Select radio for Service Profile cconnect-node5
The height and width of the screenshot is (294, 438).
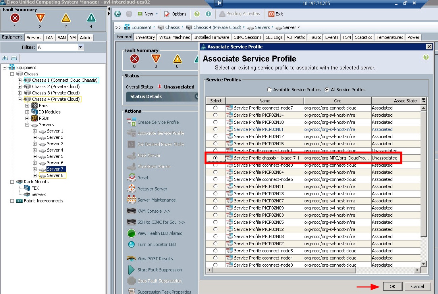coord(215,251)
